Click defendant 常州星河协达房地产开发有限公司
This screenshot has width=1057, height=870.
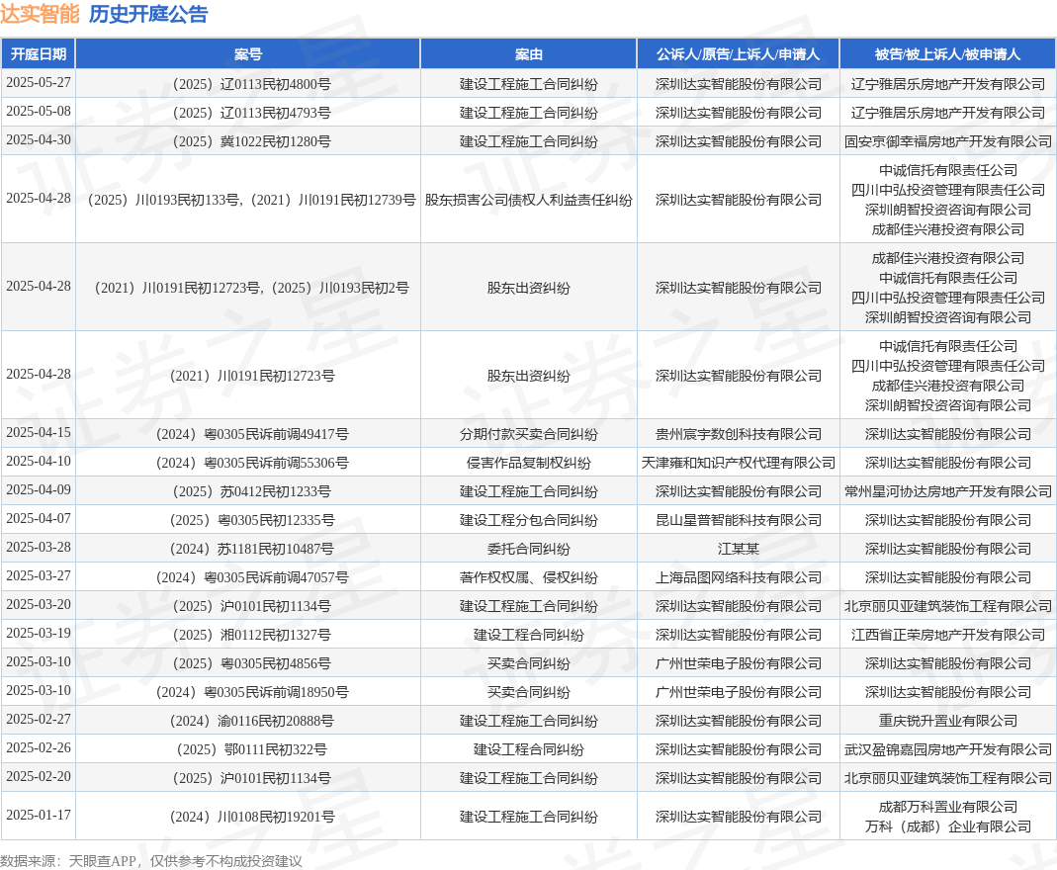point(948,492)
